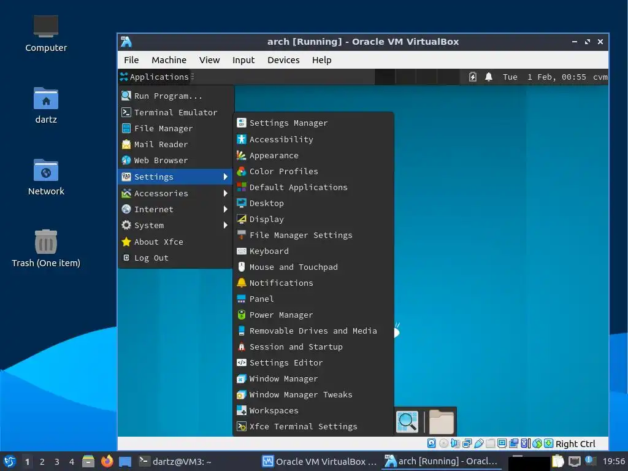This screenshot has height=471, width=628.
Task: Click magnifier launcher in guest dock
Action: (407, 422)
